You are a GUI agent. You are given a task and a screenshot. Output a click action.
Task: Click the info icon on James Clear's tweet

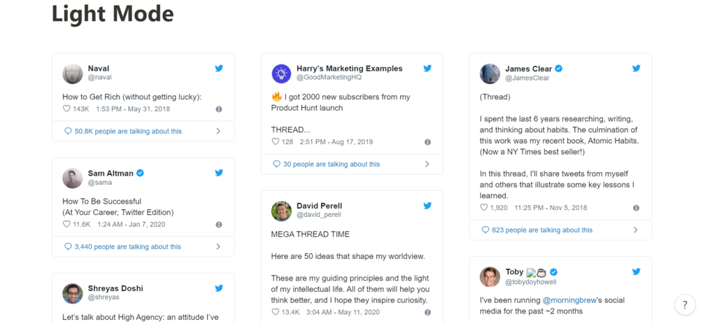(x=636, y=208)
